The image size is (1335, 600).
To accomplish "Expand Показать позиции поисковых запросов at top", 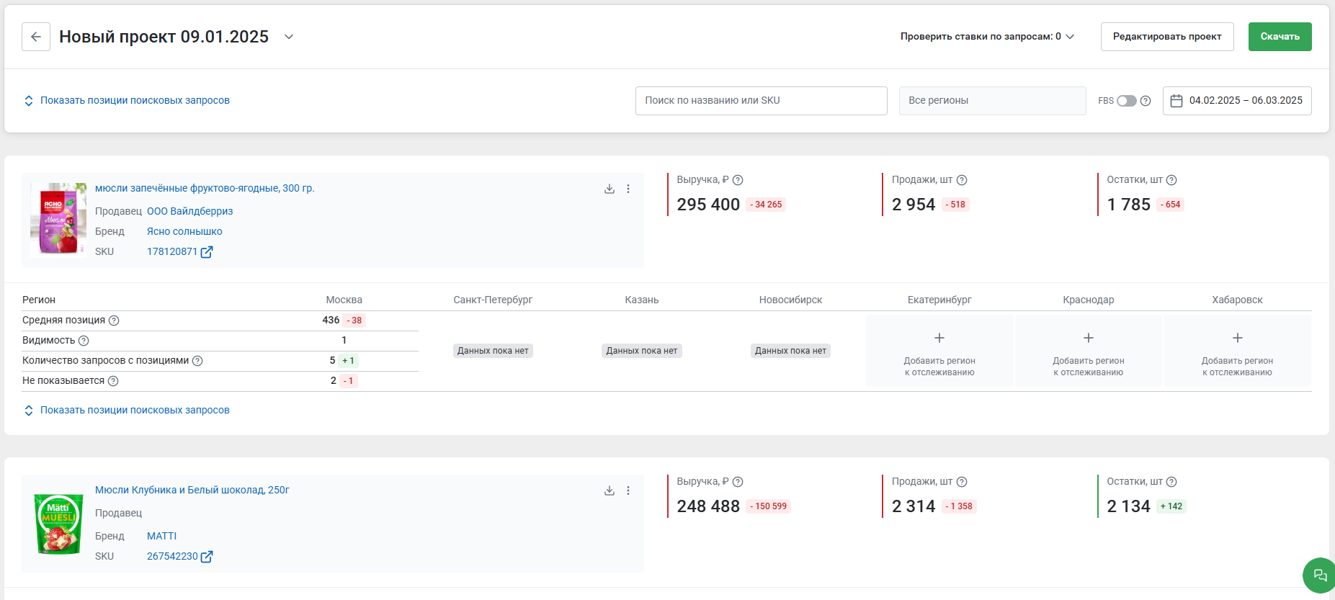I will click(x=128, y=101).
